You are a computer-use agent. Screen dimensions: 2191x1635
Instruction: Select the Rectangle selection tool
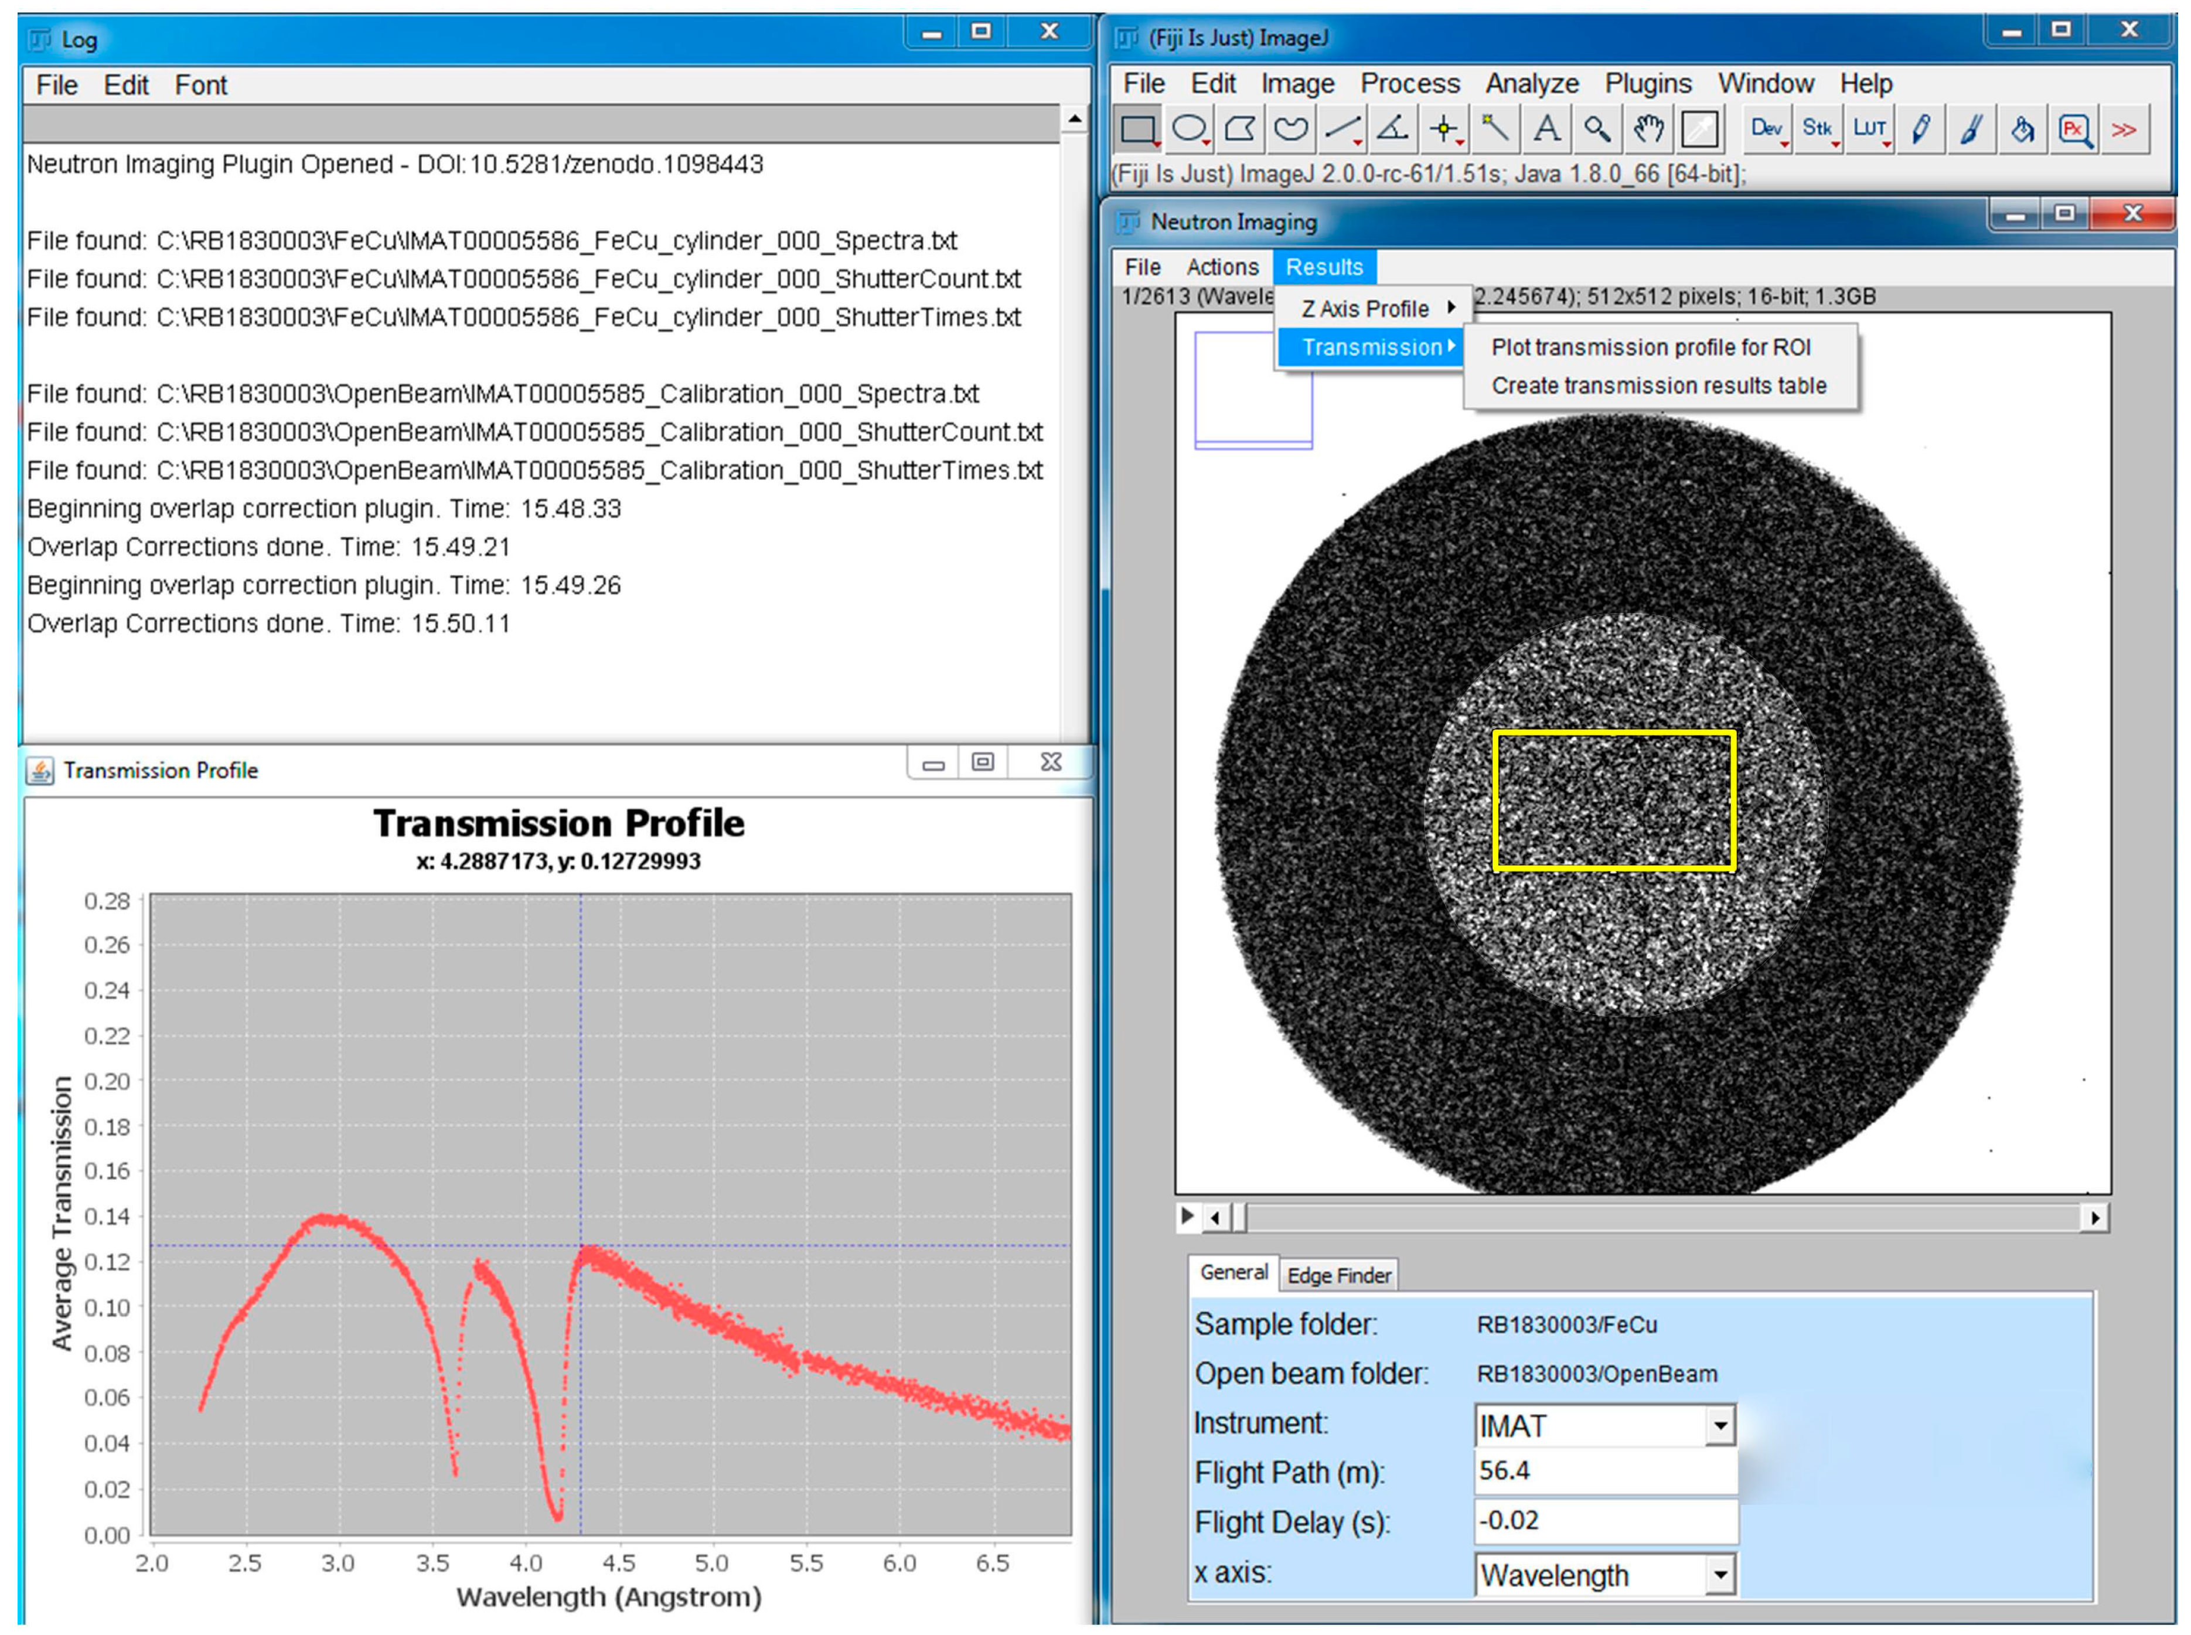[x=1137, y=130]
